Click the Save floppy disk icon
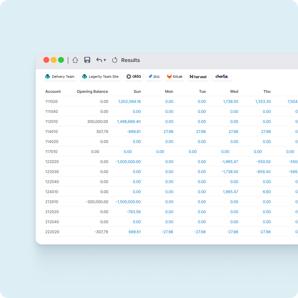The height and width of the screenshot is (298, 298). point(87,60)
